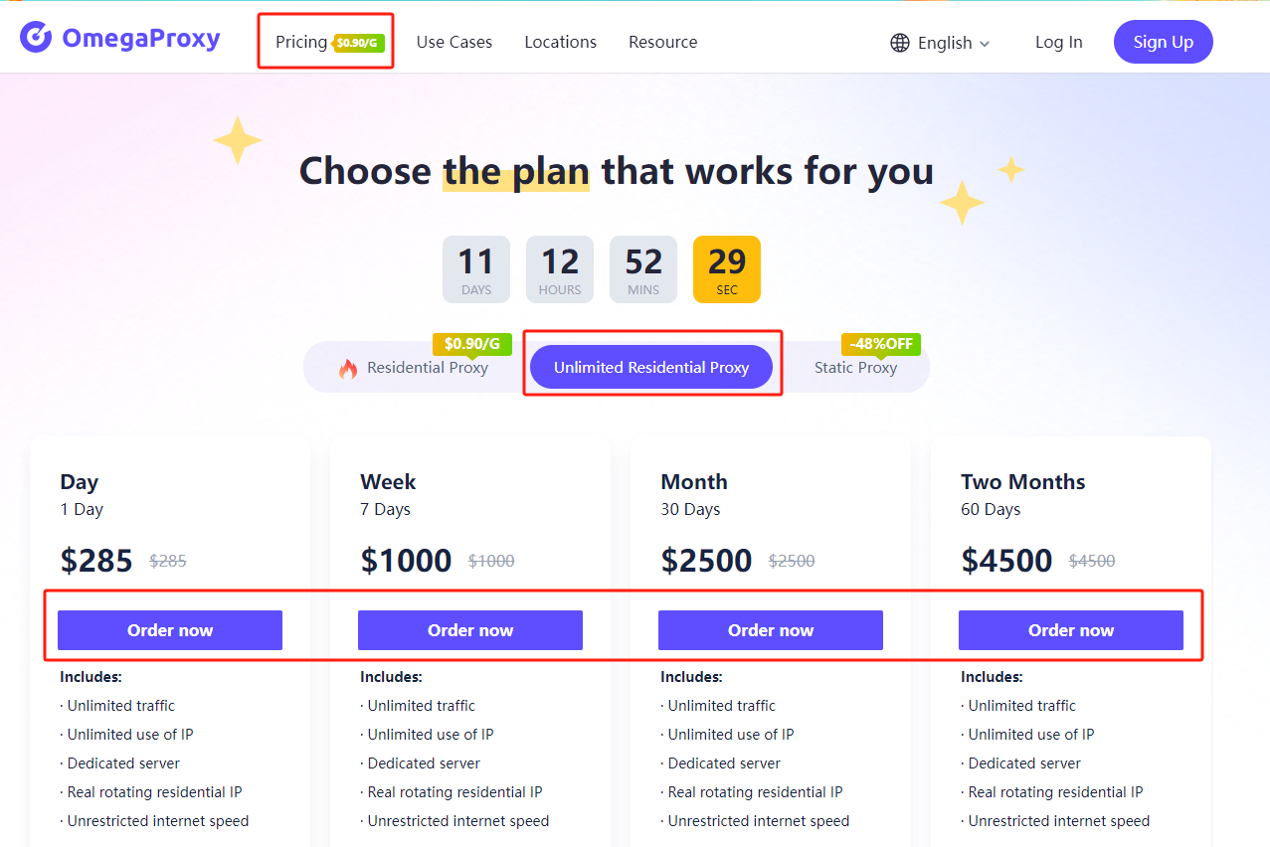This screenshot has width=1270, height=847.
Task: Order the Week plan for $1000
Action: pos(470,630)
